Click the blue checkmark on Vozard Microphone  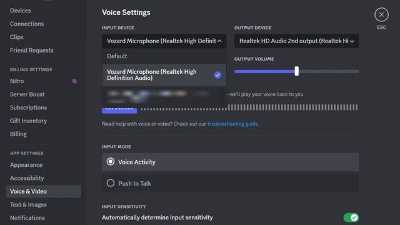[217, 75]
